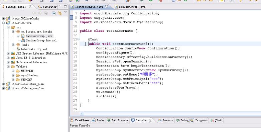
Task: Switch to the SysUserGroup.java editor tab
Action: (132, 7)
